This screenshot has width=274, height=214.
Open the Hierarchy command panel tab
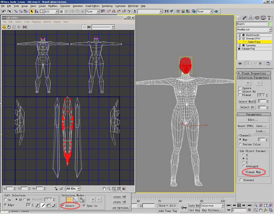tap(251, 18)
